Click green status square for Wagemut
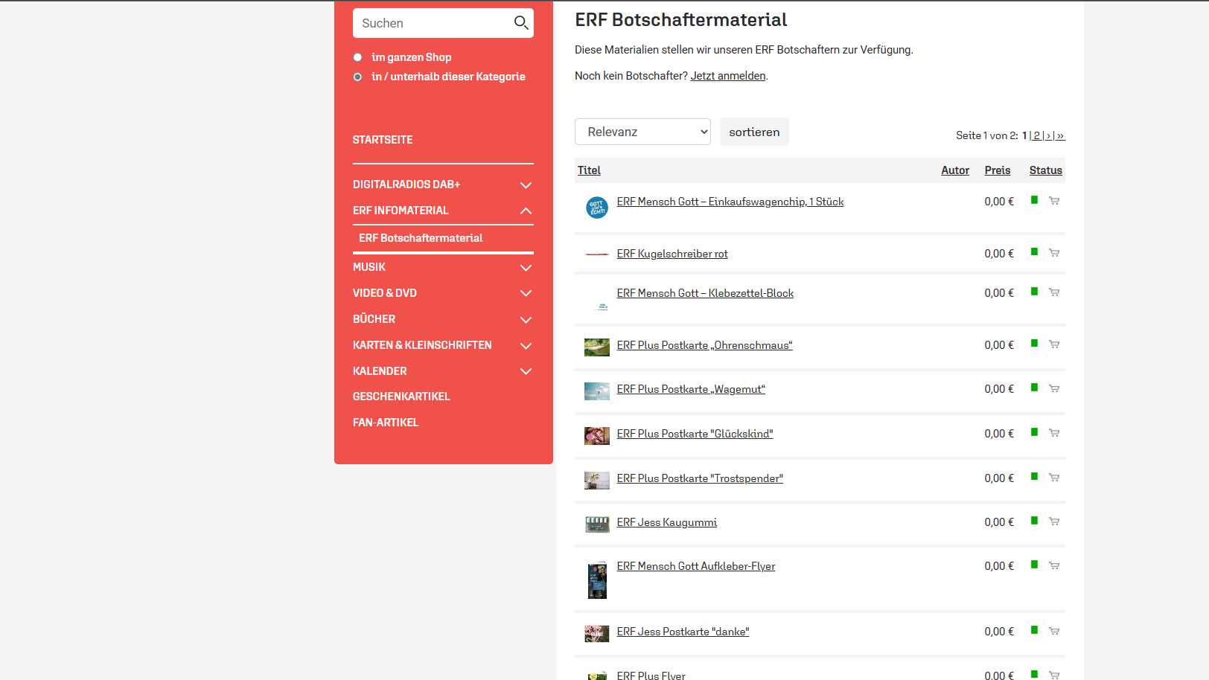This screenshot has height=680, width=1209. [1034, 387]
